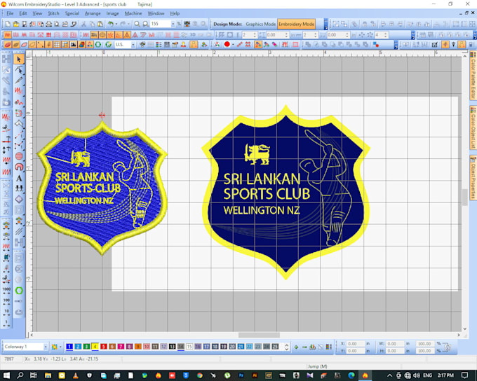Image resolution: width=477 pixels, height=381 pixels.
Task: Open the Object Properties side panel
Action: click(x=473, y=177)
